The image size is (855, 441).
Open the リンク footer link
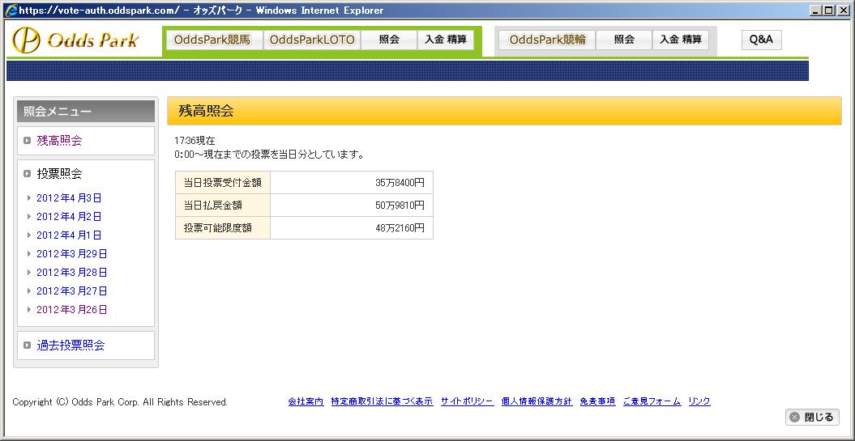tap(699, 402)
